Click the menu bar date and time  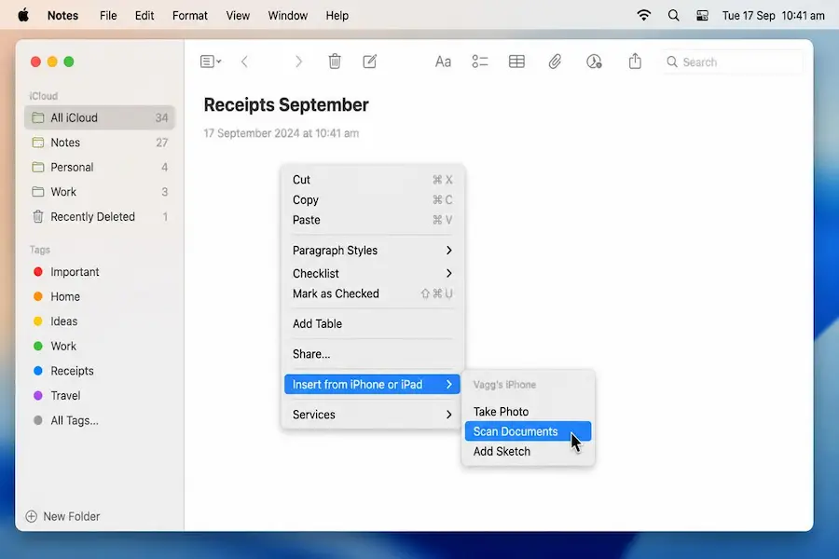773,16
